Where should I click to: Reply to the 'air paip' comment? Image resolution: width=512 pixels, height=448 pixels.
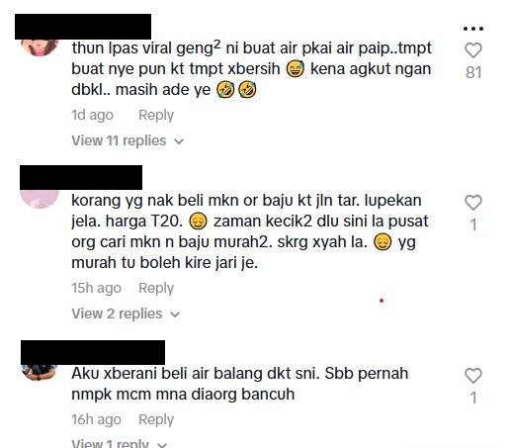tap(156, 115)
